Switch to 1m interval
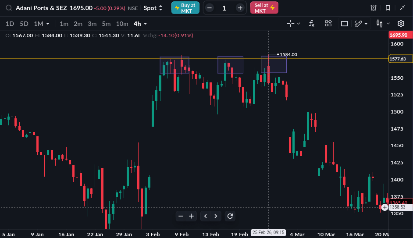 (64, 24)
